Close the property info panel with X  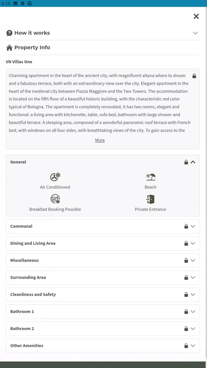coord(196,16)
